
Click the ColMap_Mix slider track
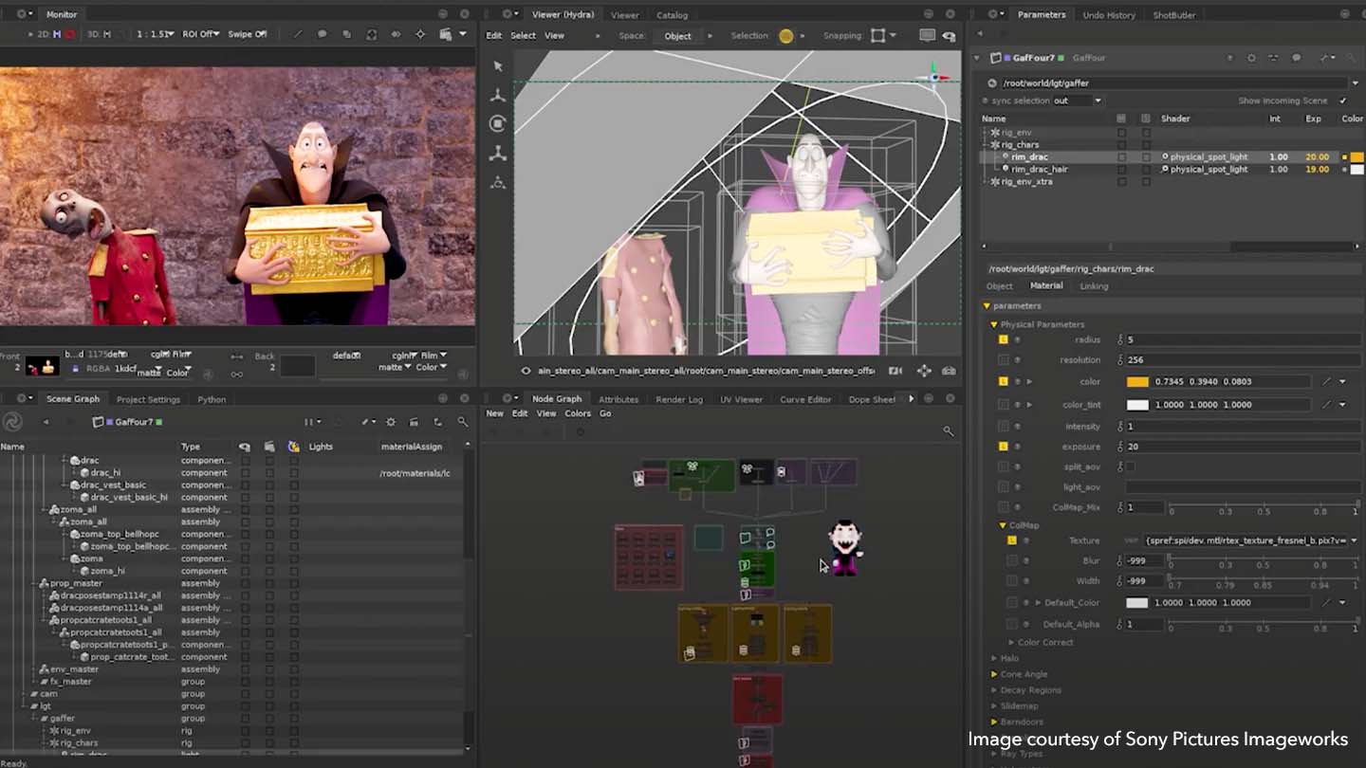(x=1264, y=505)
